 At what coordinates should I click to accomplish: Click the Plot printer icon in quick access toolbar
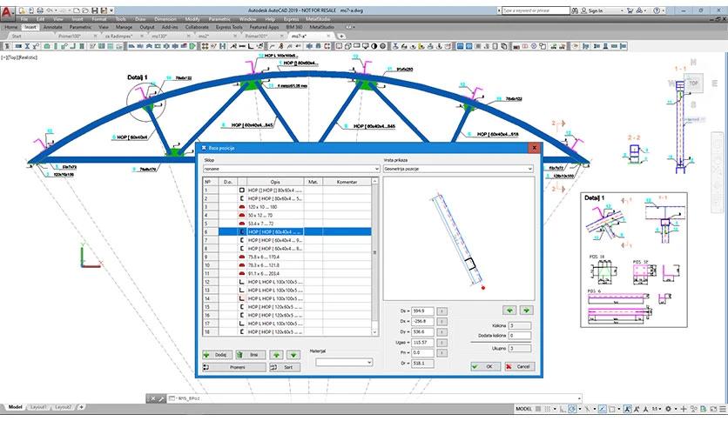tap(40, 10)
